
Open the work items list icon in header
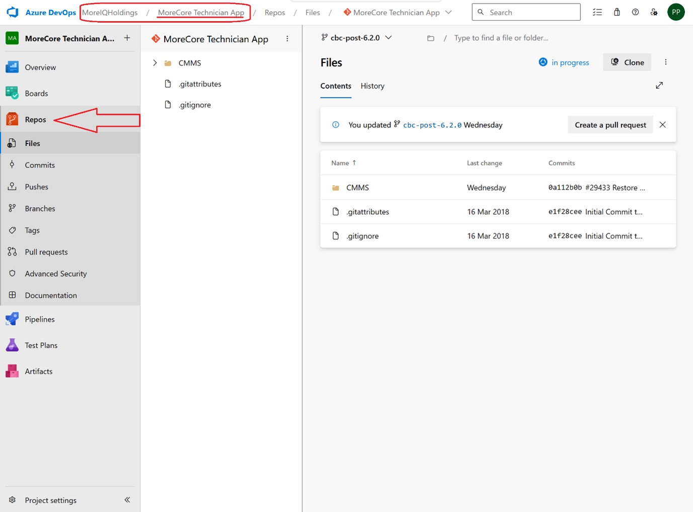point(597,12)
